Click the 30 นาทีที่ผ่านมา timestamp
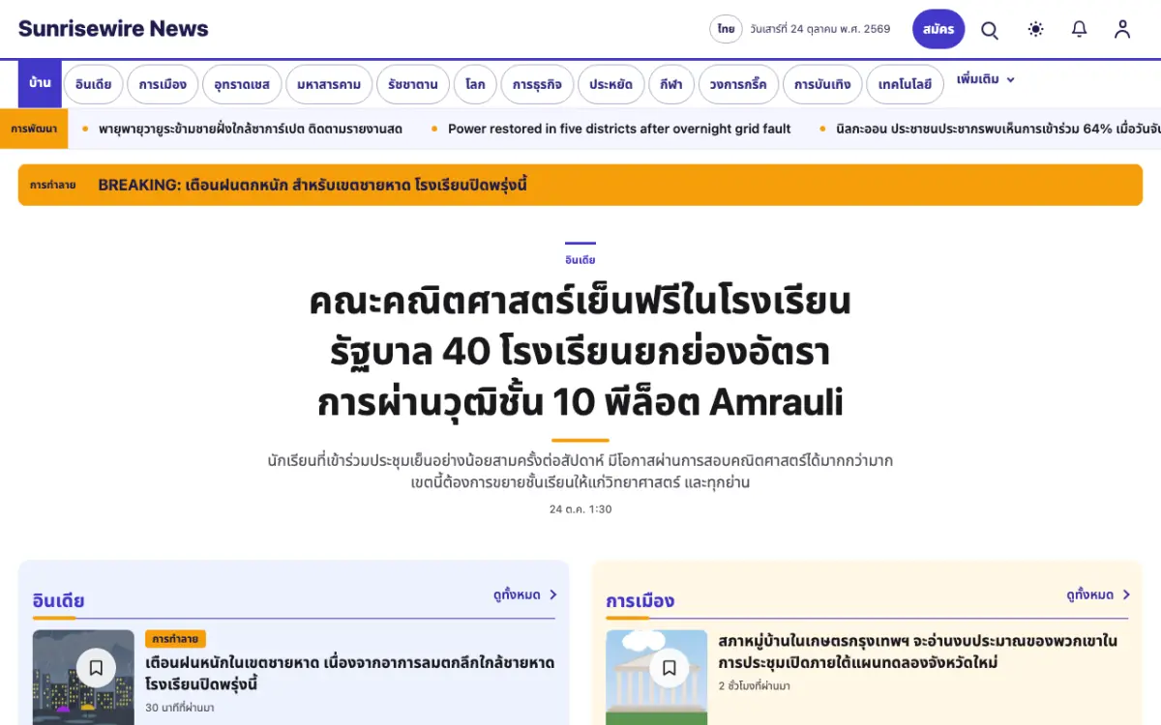This screenshot has width=1161, height=725. coord(180,708)
